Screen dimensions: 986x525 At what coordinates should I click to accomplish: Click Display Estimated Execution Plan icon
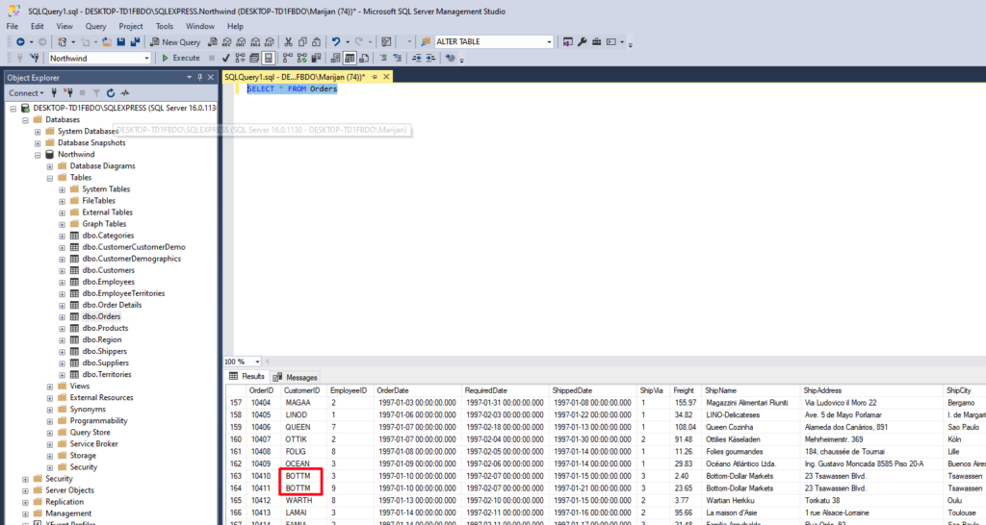coord(240,58)
